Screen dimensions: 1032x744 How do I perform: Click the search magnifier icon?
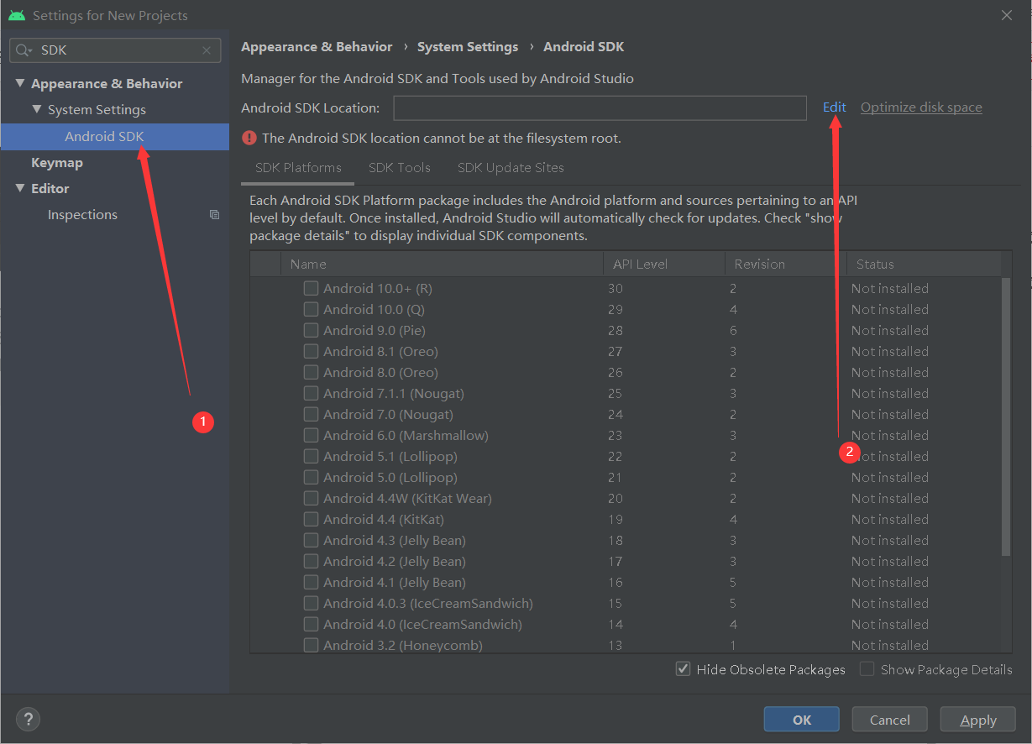(24, 50)
